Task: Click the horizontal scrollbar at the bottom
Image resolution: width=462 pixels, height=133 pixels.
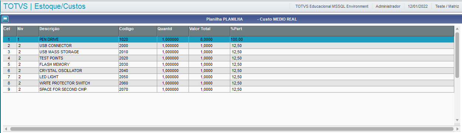Action: click(232, 129)
